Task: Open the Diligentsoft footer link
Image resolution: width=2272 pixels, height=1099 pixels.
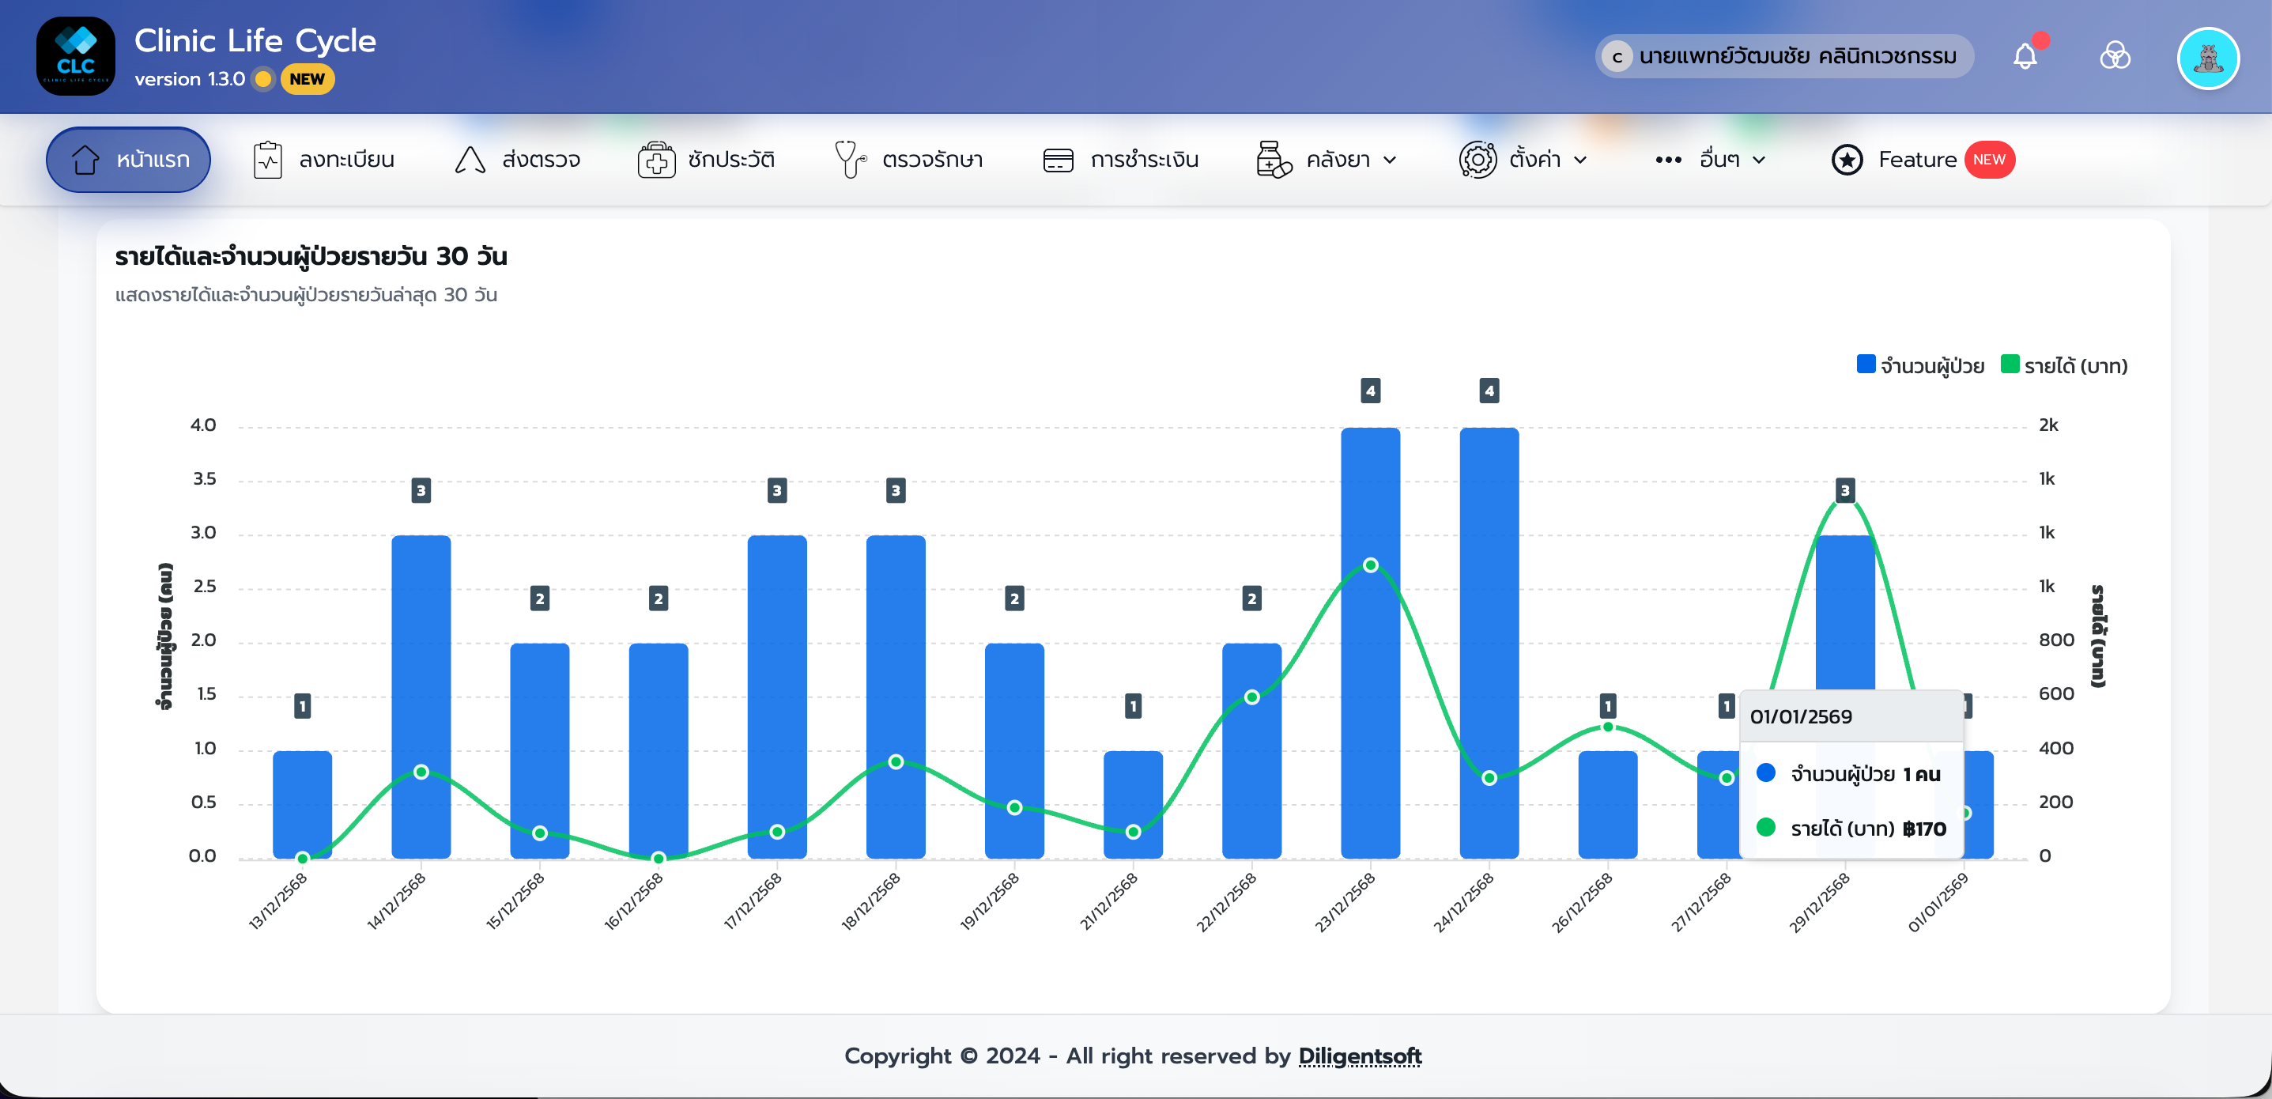Action: click(x=1359, y=1056)
